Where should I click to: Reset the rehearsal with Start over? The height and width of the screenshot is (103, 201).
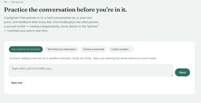(x=17, y=83)
